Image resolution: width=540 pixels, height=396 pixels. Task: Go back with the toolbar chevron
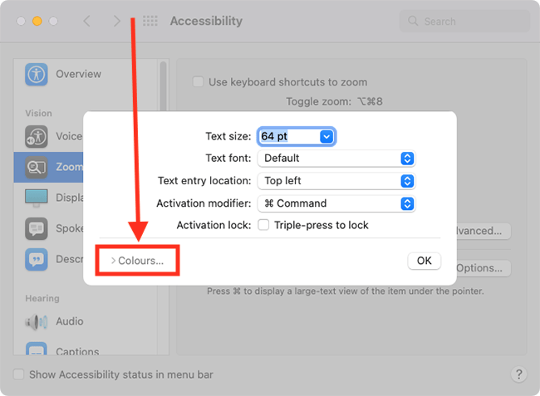point(87,21)
